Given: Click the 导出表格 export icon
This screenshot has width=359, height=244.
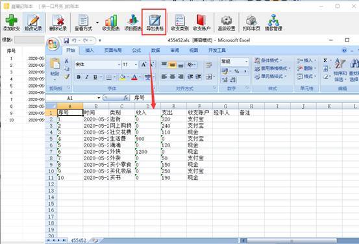Looking at the screenshot, I should tap(155, 20).
